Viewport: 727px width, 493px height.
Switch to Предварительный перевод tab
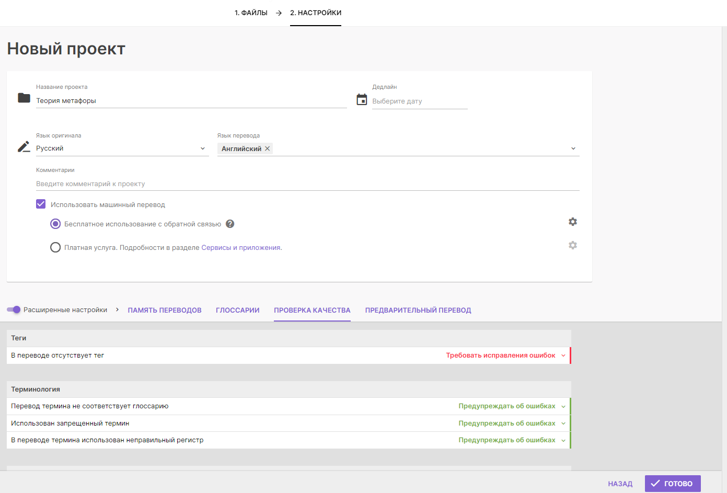418,310
